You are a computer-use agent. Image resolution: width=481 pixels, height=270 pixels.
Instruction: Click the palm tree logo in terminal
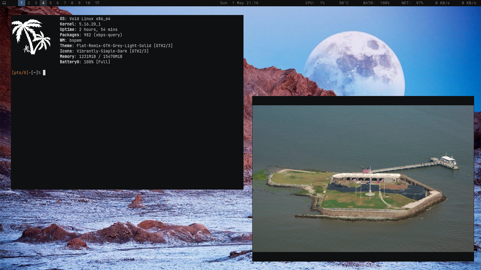[31, 37]
